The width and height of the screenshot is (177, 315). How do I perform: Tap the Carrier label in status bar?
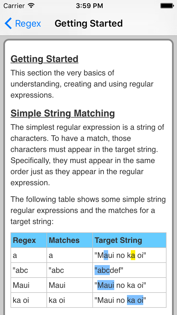point(14,6)
